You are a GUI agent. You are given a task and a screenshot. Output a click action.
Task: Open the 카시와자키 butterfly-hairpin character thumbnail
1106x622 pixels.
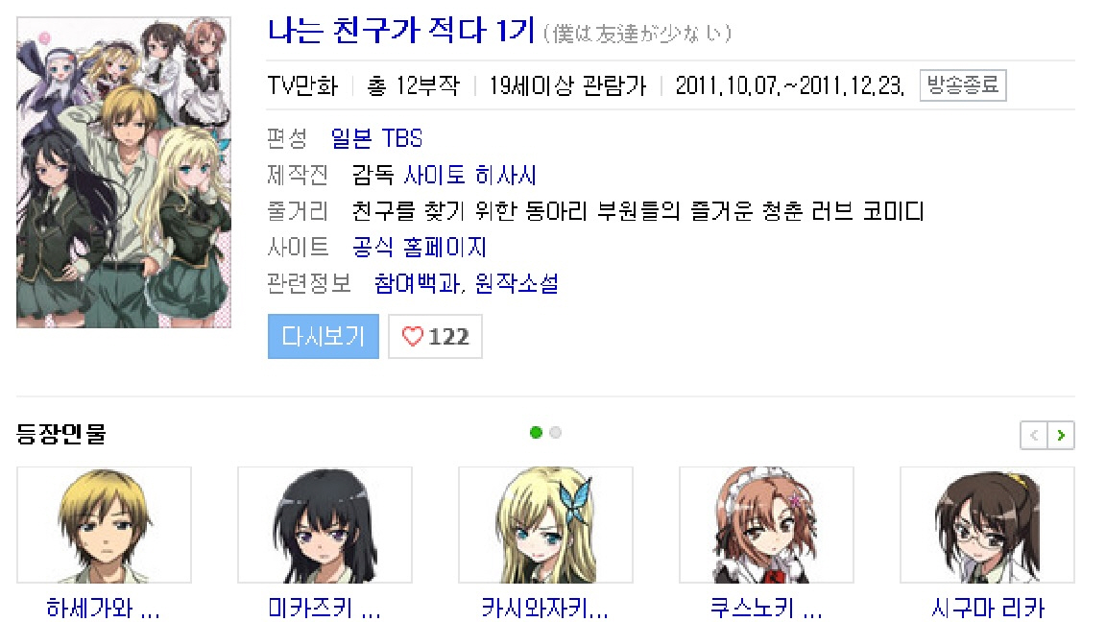click(x=546, y=525)
